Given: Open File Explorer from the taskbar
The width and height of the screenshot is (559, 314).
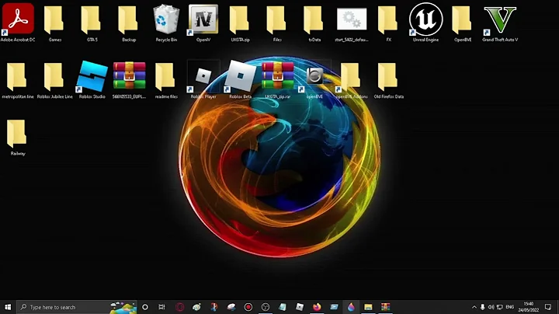Looking at the screenshot, I should [x=368, y=307].
